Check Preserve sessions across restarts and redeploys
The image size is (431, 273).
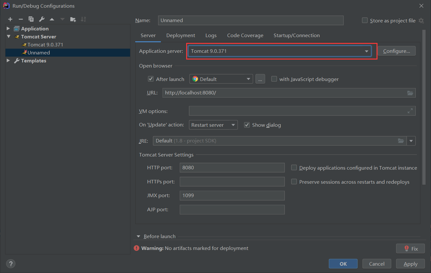294,181
